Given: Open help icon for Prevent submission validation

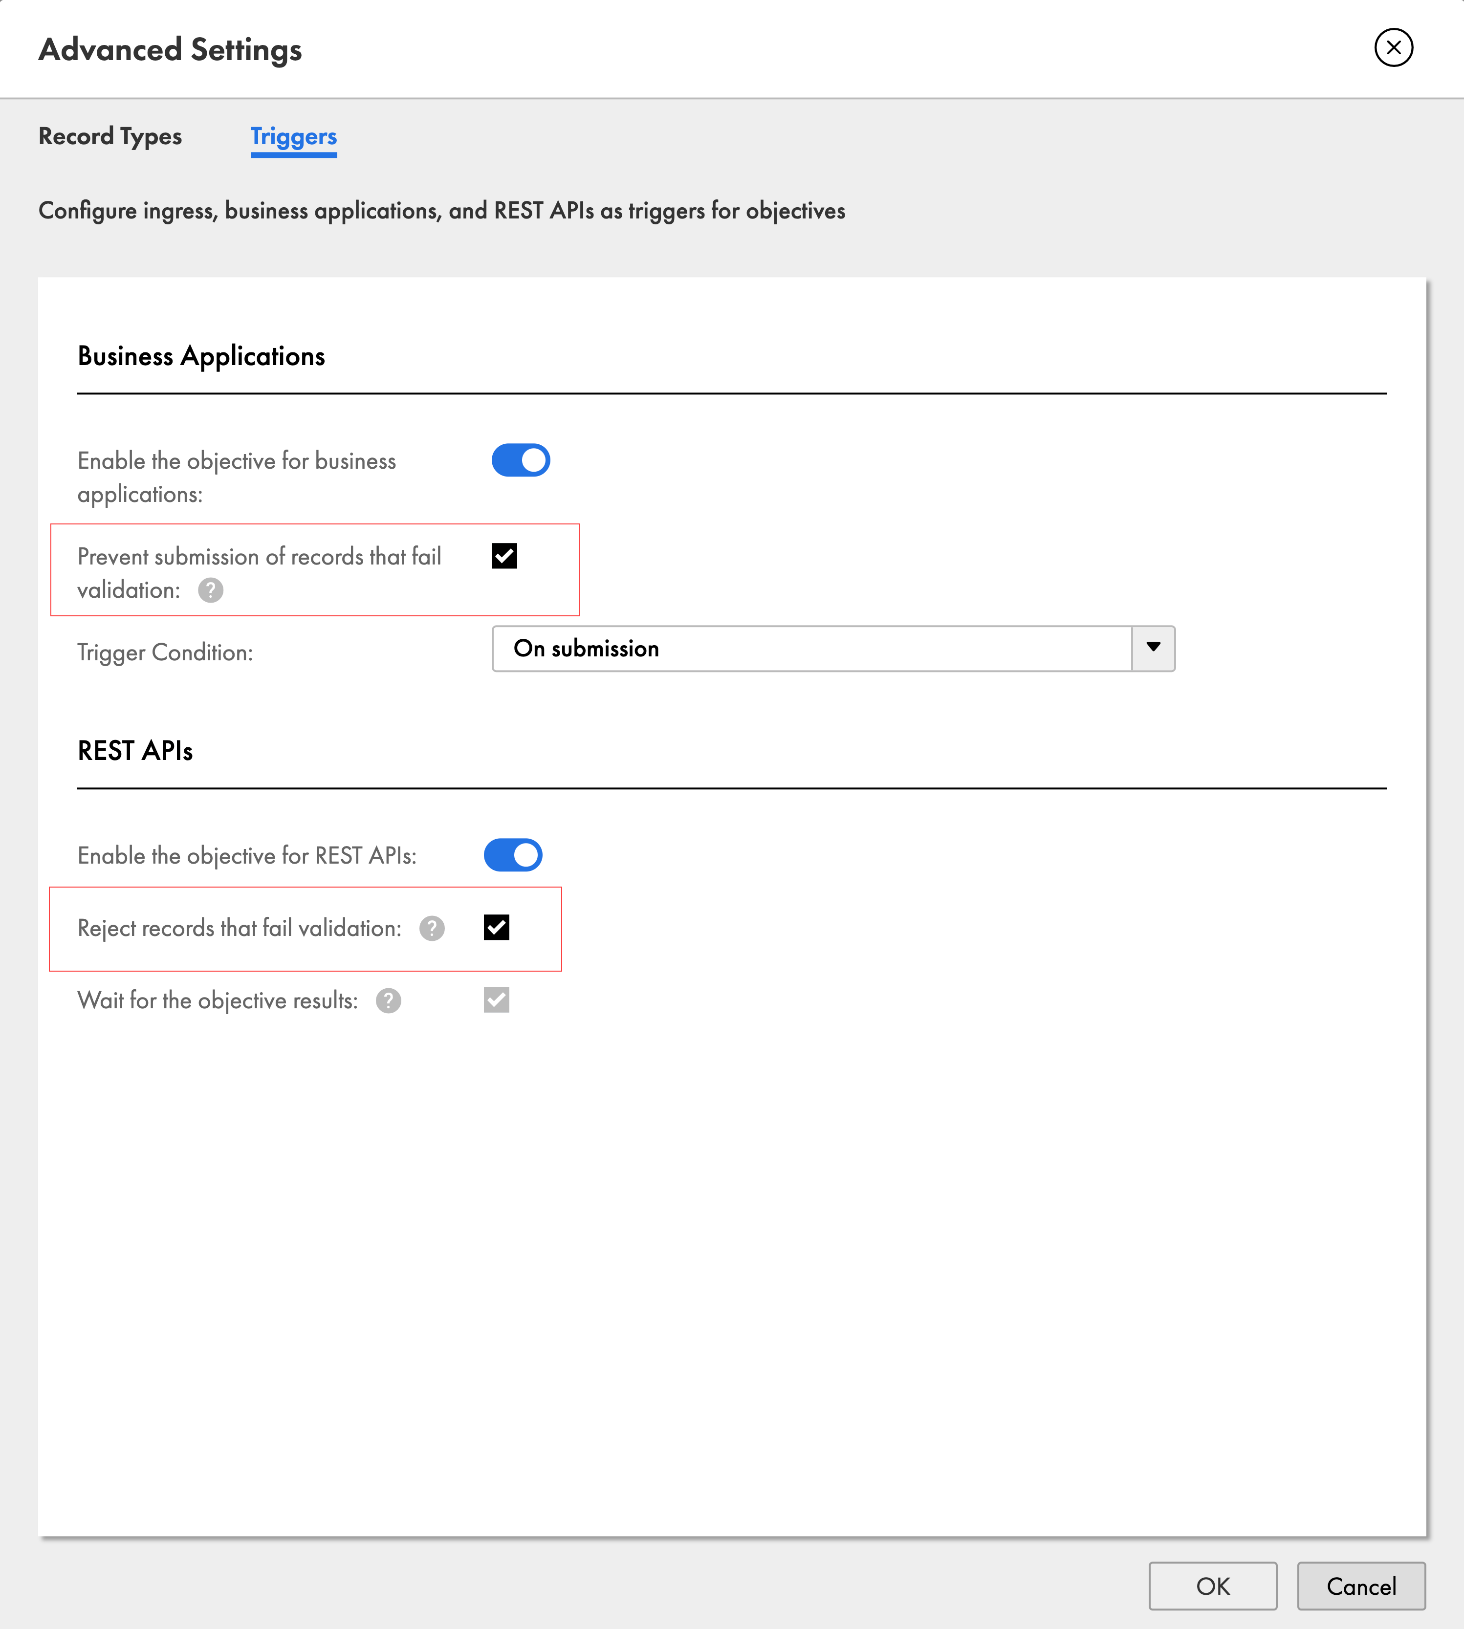Looking at the screenshot, I should click(211, 590).
